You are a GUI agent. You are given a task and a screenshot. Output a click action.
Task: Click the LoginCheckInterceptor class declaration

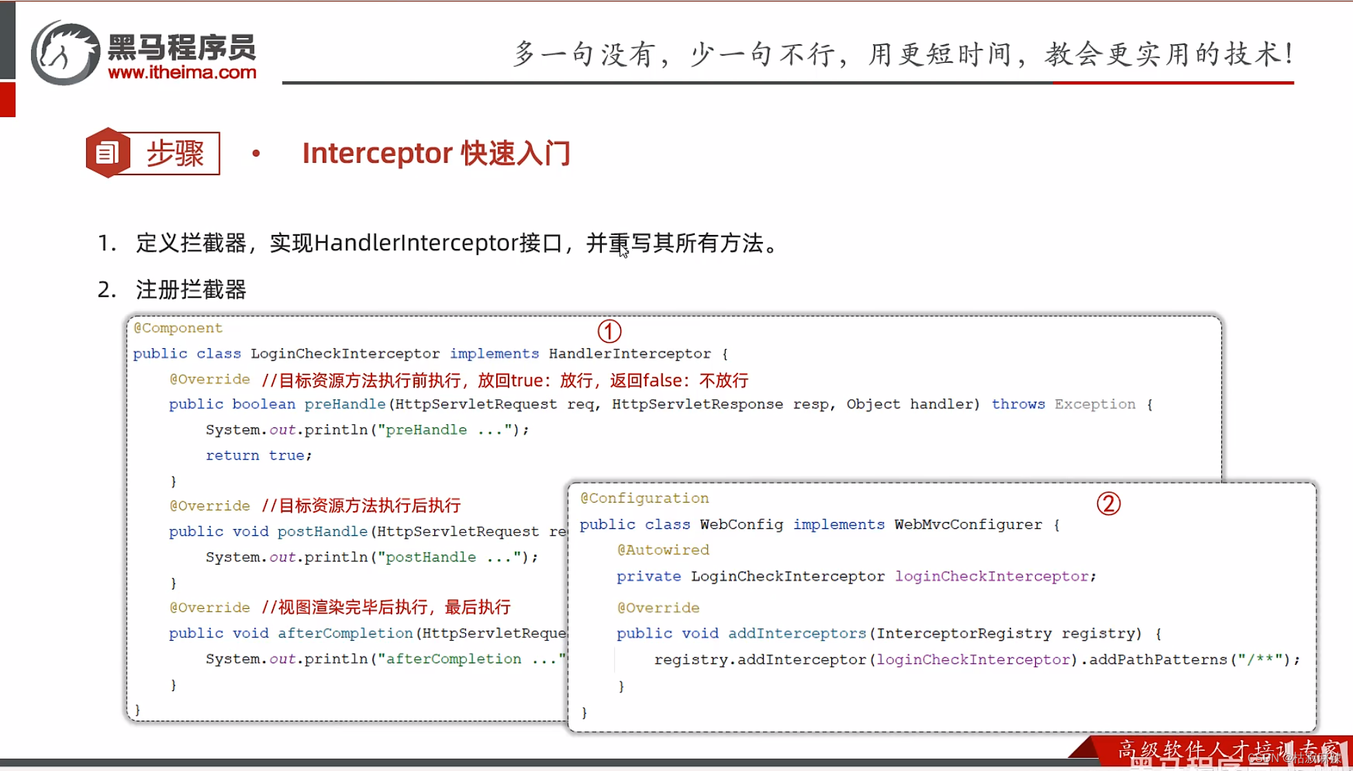pos(345,353)
